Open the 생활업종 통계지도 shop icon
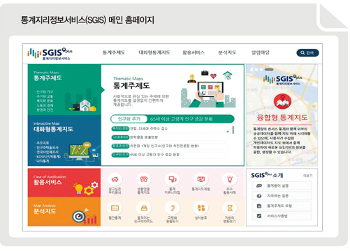The height and width of the screenshot is (251, 350). pyautogui.click(x=143, y=179)
